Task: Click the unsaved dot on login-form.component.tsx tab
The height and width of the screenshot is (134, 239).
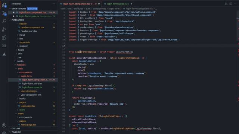Action: (x=99, y=4)
